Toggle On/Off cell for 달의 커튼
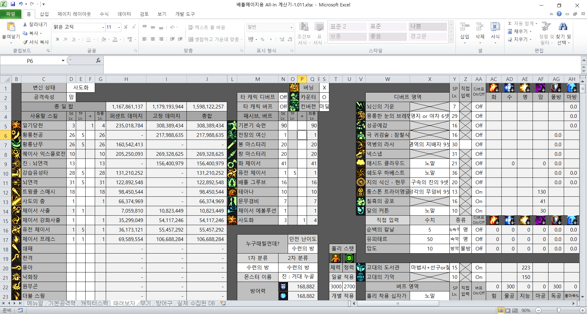587x314 pixels. [479, 211]
